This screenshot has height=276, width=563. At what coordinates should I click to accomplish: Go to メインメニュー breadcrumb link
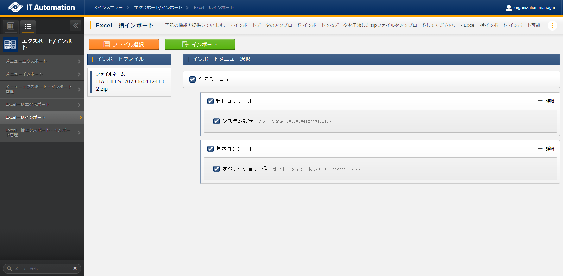(x=108, y=8)
